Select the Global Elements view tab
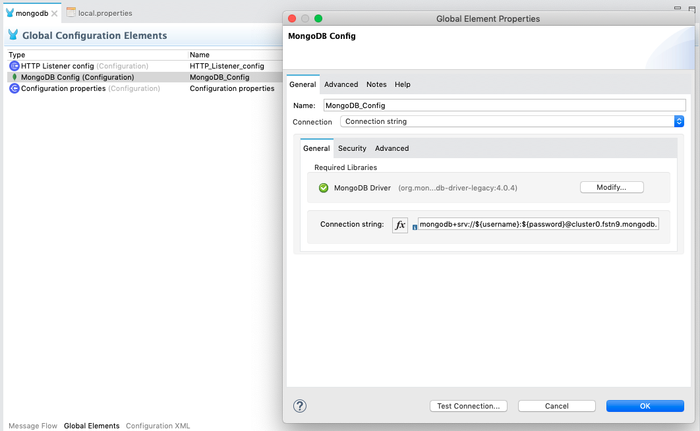The width and height of the screenshot is (700, 431). [92, 426]
